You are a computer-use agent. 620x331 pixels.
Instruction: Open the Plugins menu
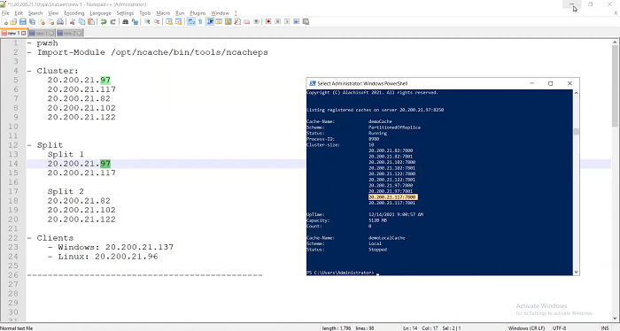click(198, 13)
